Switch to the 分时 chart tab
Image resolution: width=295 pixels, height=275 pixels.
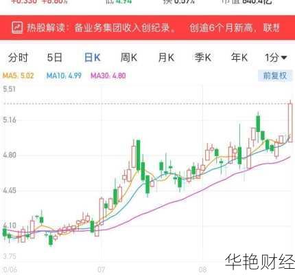pos(18,58)
